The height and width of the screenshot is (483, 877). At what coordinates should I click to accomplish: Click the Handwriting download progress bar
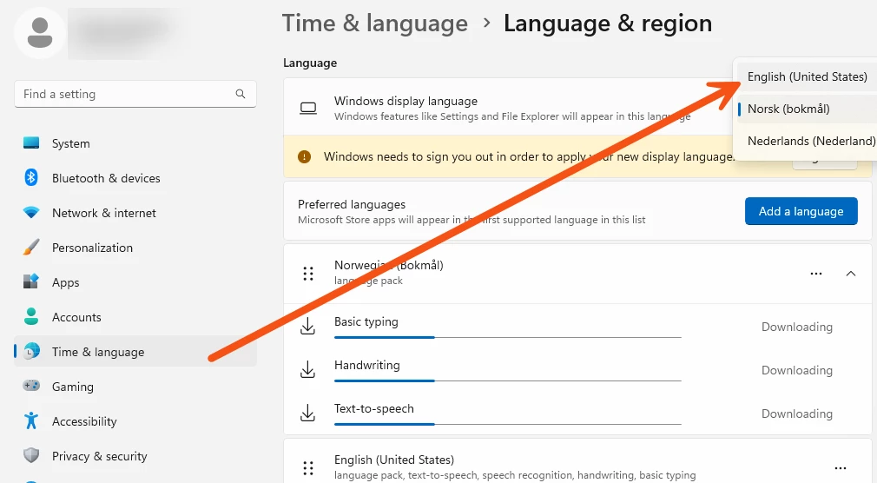[x=508, y=380]
